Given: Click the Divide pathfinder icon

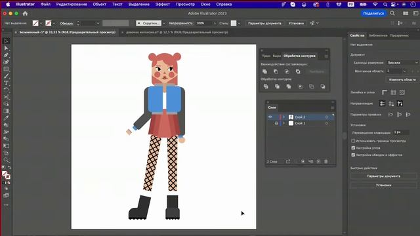Looking at the screenshot, I should tap(266, 87).
